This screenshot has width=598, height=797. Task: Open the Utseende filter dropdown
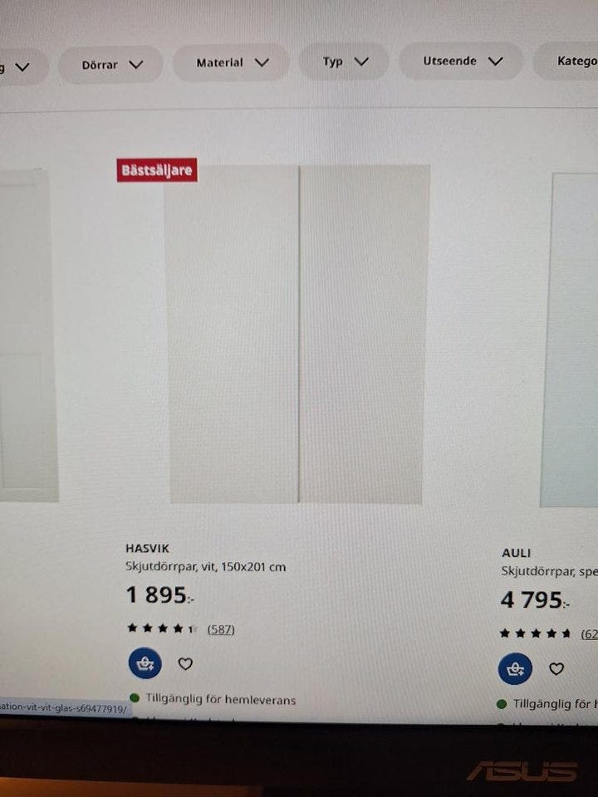[x=462, y=61]
